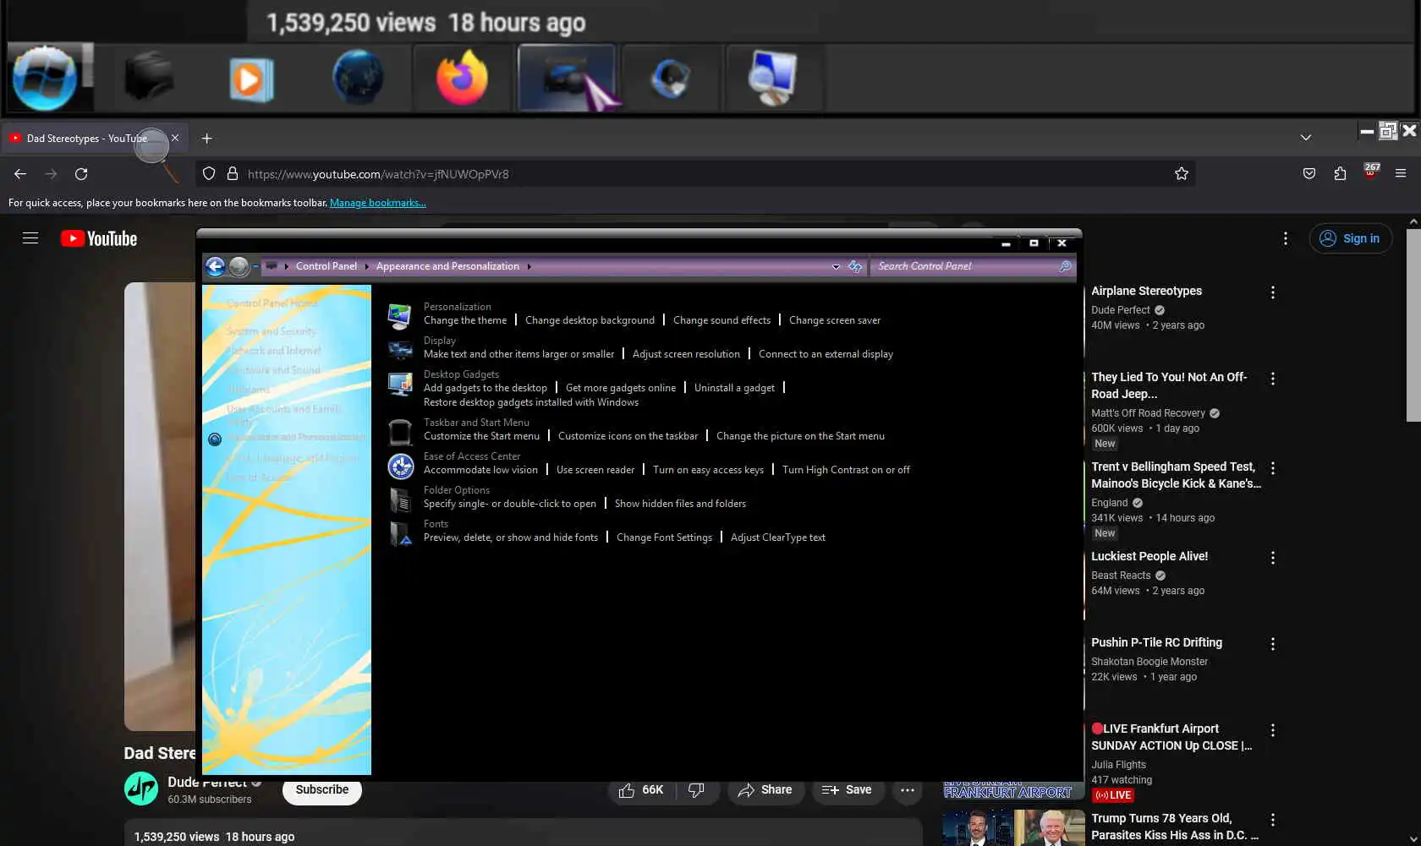Bookmark this page with the star
Image resolution: width=1421 pixels, height=846 pixels.
pos(1182,174)
